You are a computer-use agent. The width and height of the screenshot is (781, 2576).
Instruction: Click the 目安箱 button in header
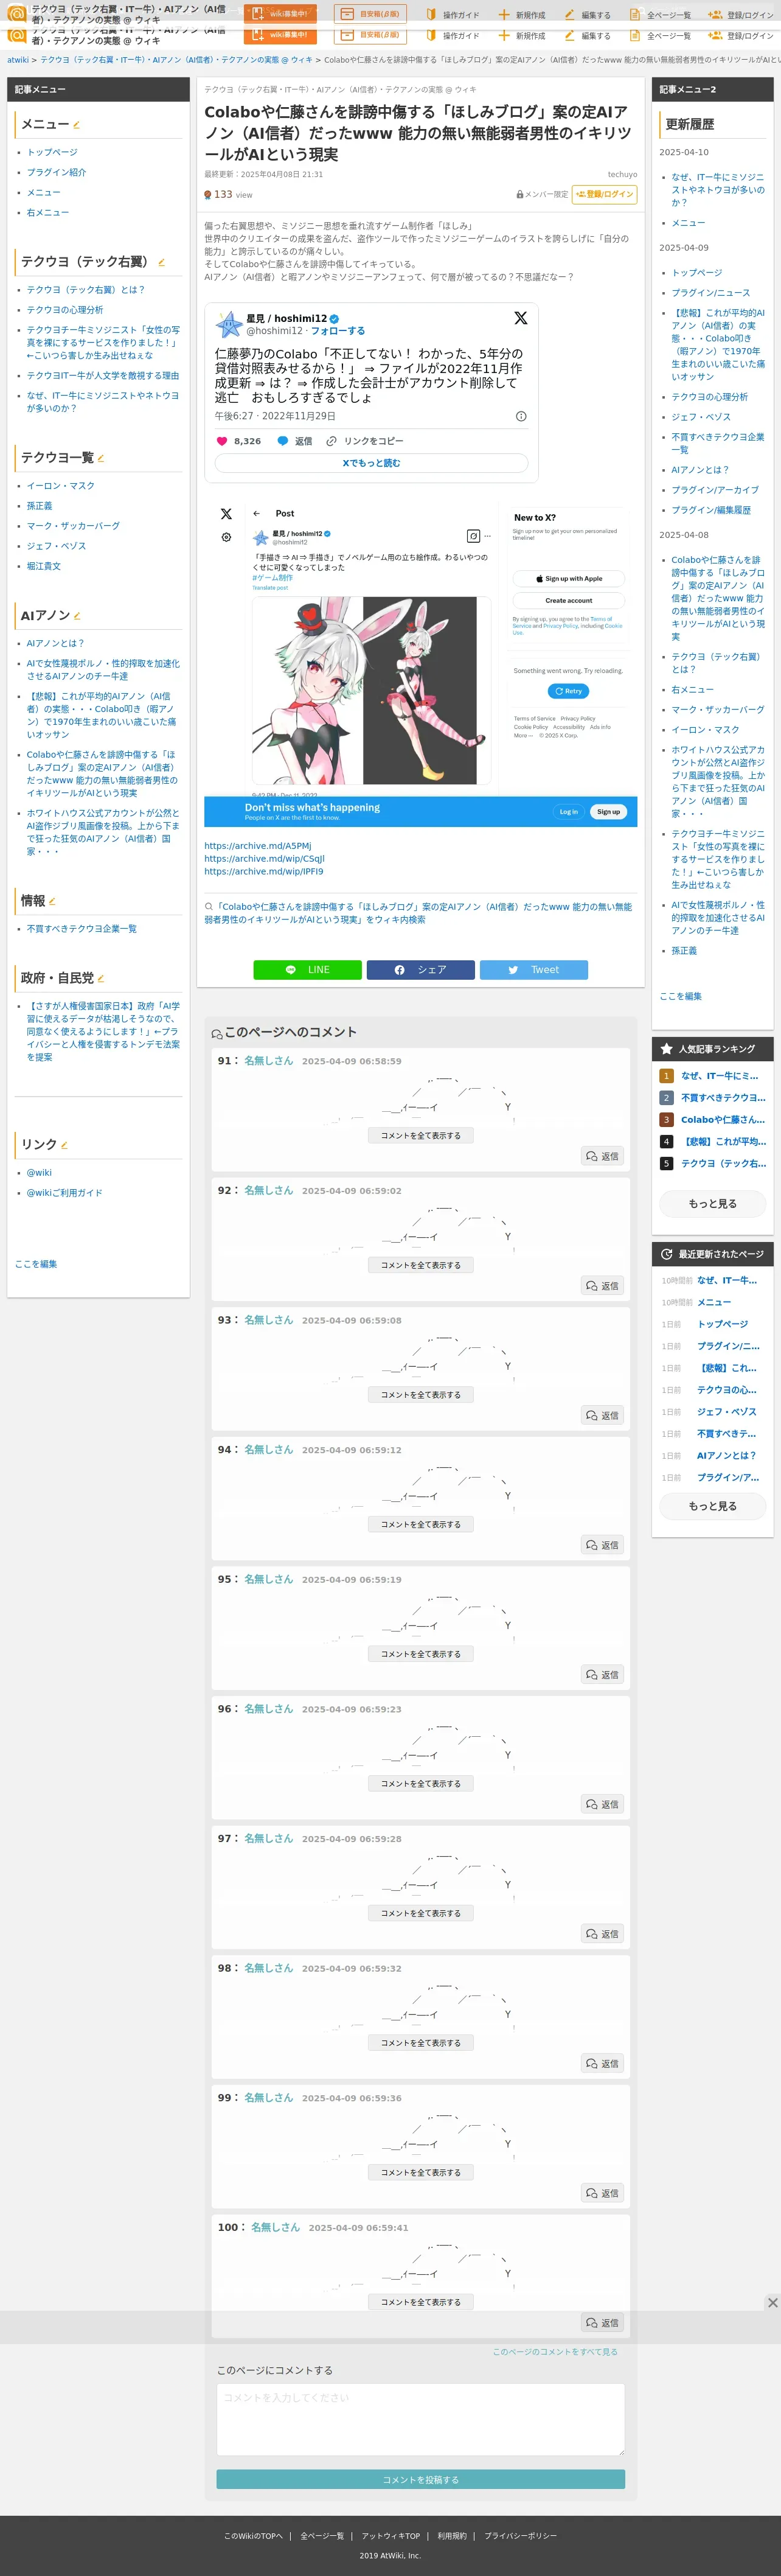(370, 14)
